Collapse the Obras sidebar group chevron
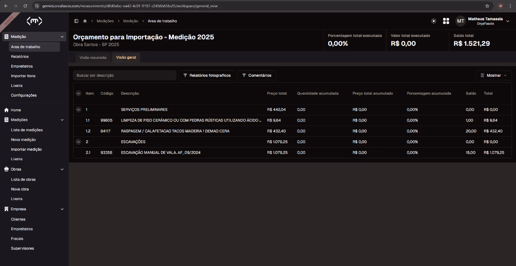Image resolution: width=516 pixels, height=266 pixels. 62,169
